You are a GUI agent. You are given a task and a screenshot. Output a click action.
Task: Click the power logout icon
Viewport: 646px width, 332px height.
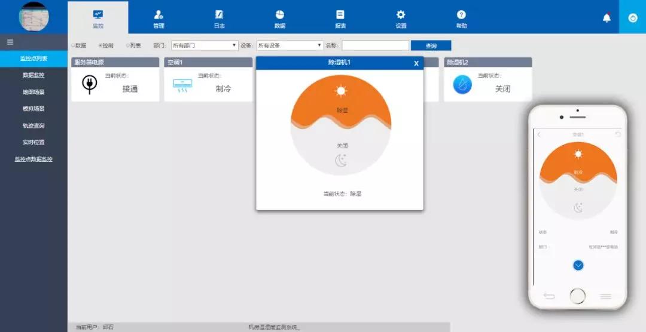632,17
